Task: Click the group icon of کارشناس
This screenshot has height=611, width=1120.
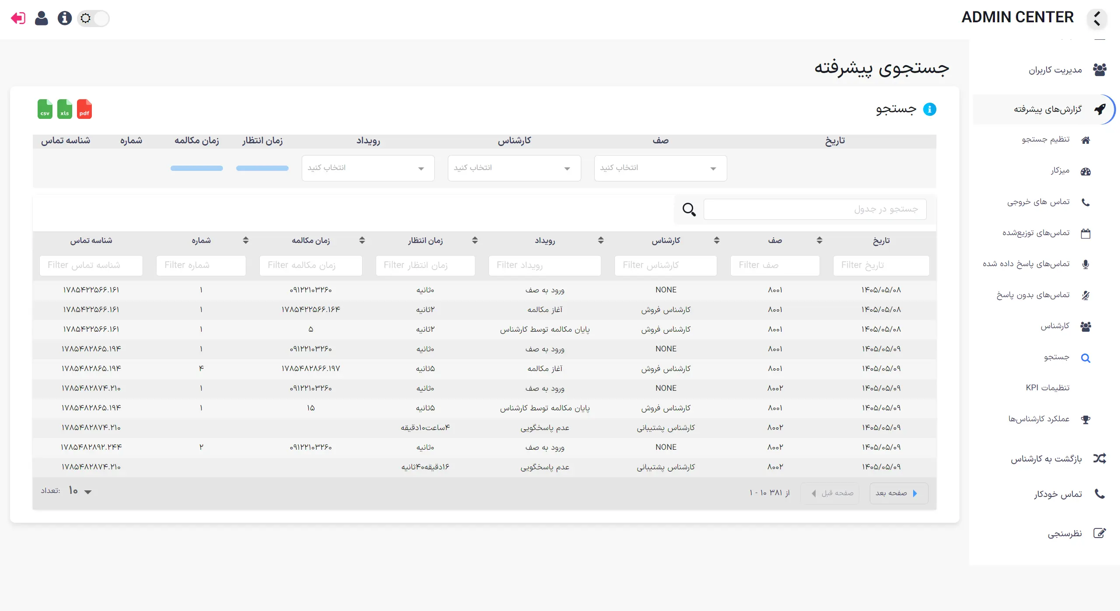Action: point(1085,326)
